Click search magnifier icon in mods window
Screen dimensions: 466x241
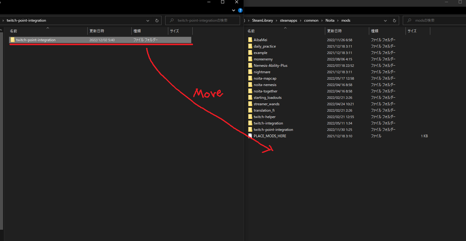click(409, 20)
